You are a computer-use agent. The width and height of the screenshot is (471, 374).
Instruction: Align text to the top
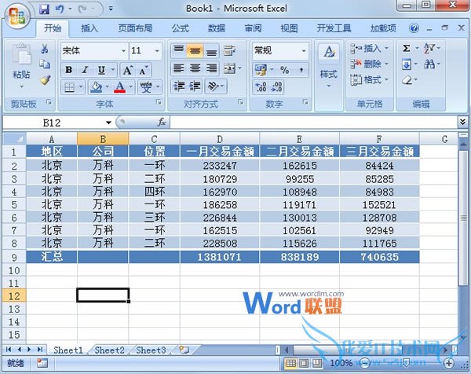[x=179, y=50]
